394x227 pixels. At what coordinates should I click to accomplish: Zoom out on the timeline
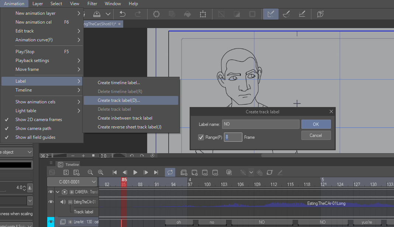(90, 172)
